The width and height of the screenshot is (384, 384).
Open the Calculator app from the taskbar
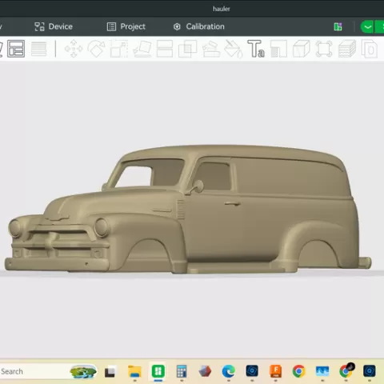tap(182, 371)
